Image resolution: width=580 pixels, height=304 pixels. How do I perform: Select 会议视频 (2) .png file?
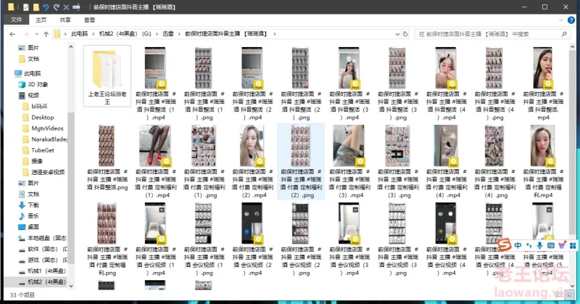tap(301, 239)
